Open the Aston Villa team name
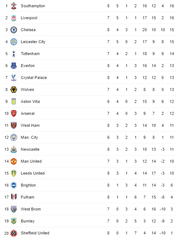Viewport: 178px width, 242px height. pyautogui.click(x=30, y=101)
